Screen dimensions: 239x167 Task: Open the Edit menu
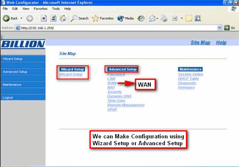15,9
